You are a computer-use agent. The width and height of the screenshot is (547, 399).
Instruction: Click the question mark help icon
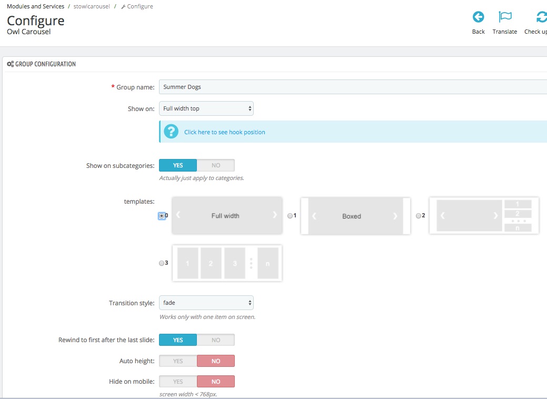171,132
